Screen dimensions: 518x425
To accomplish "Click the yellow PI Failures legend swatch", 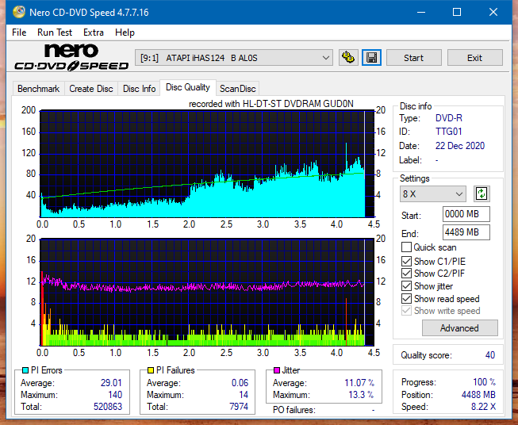I will click(x=151, y=370).
